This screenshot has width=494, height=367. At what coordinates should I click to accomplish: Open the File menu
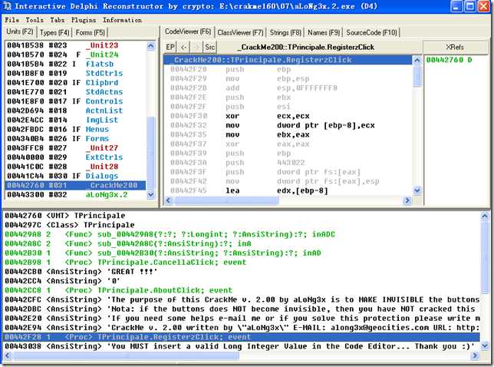coord(12,20)
